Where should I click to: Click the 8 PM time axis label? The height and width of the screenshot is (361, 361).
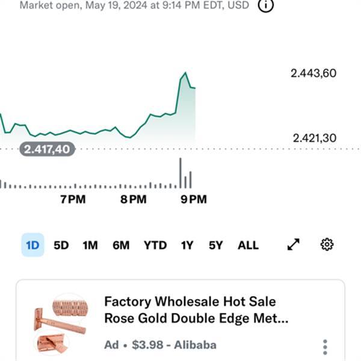click(134, 199)
